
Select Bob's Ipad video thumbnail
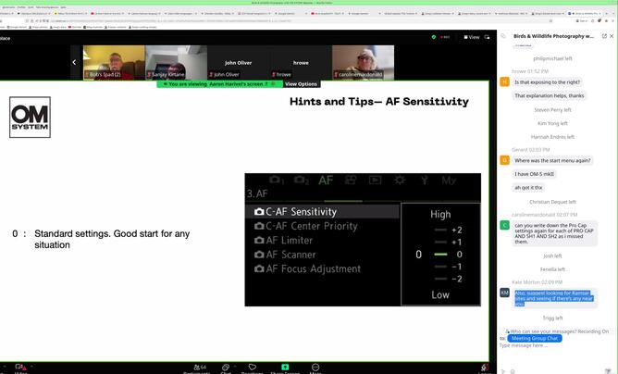tap(114, 62)
